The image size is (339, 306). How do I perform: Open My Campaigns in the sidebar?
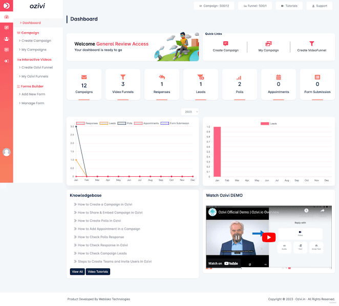(x=32, y=50)
